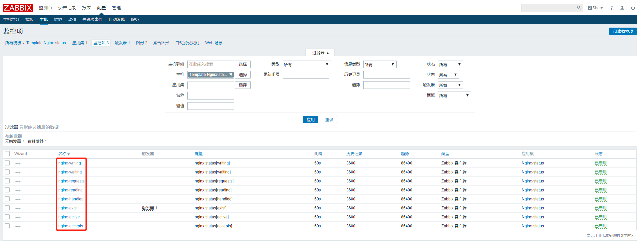Open wizard dots for nginx-active row

pyautogui.click(x=18, y=217)
